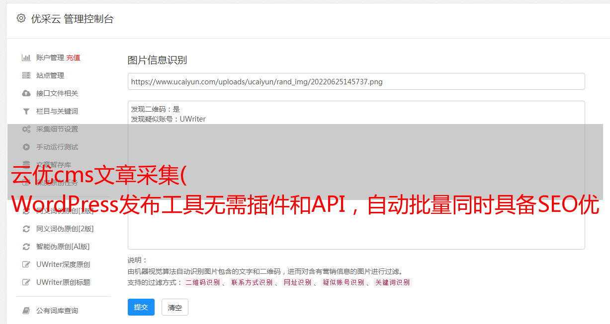Screen dimensions: 610x324
Task: Click the 二维码识别 tag
Action: coord(202,282)
